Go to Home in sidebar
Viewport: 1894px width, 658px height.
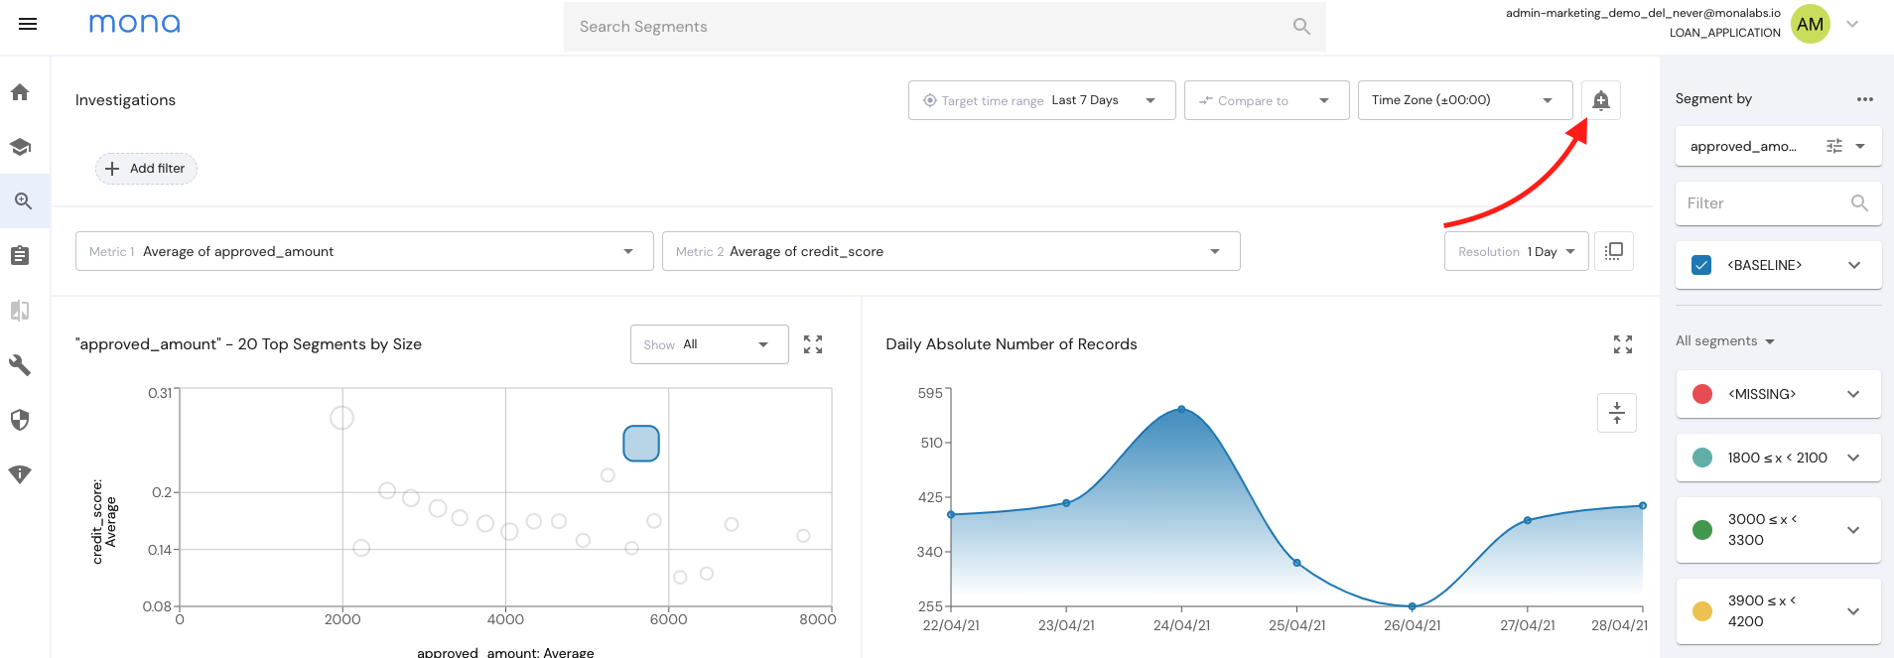tap(20, 92)
